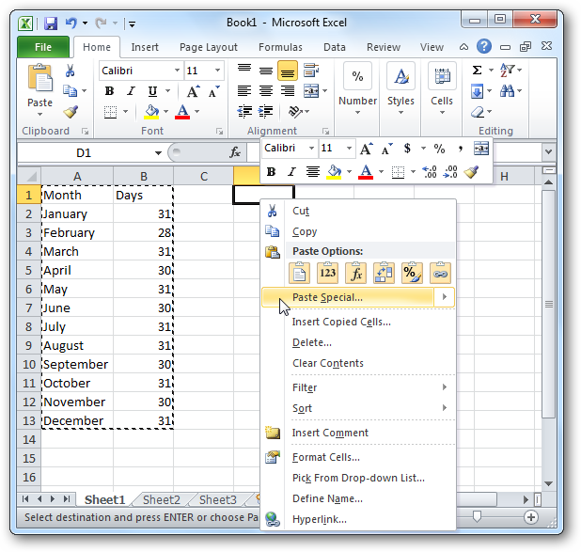The height and width of the screenshot is (552, 581).
Task: Choose the Paste Formatting percent-brush option
Action: [x=412, y=273]
